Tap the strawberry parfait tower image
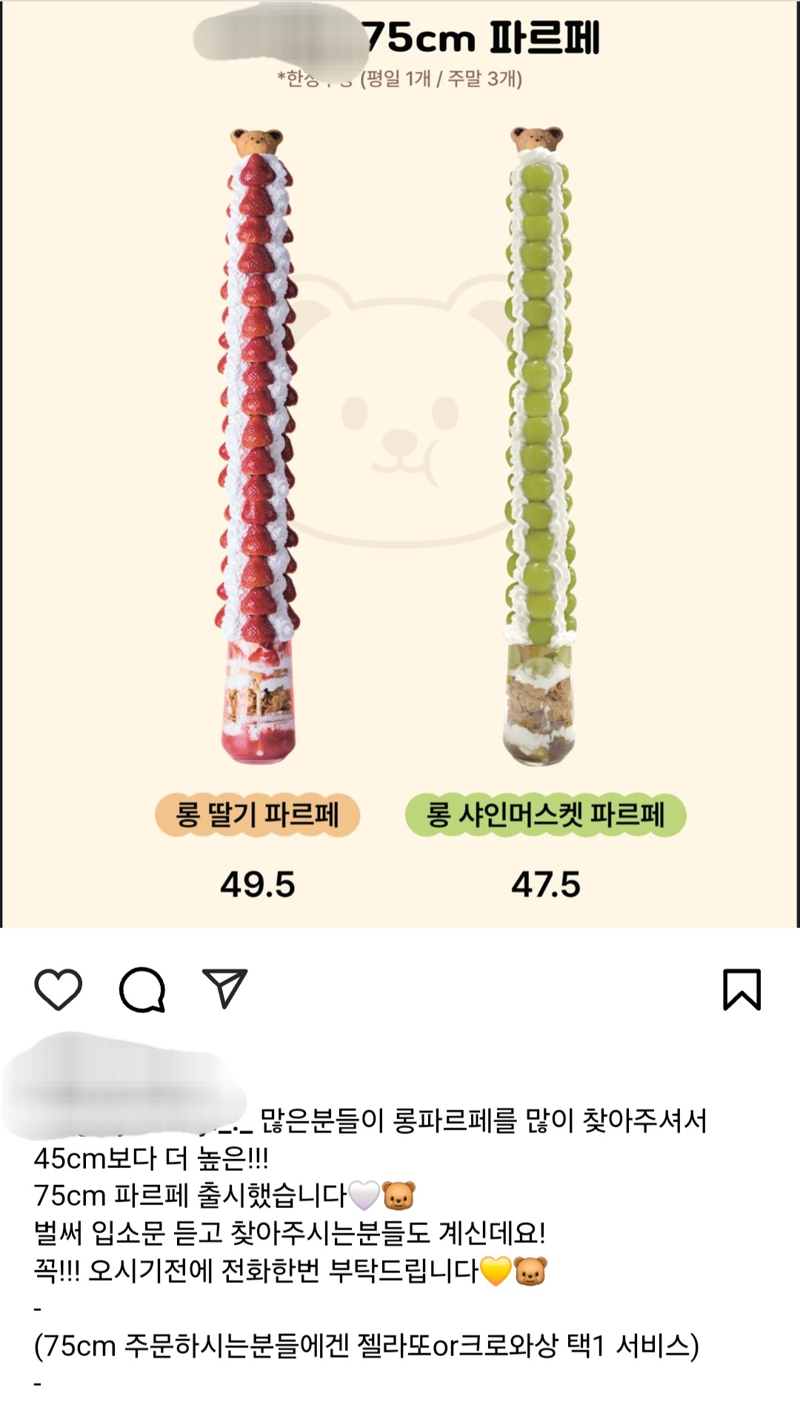Image resolution: width=800 pixels, height=1402 pixels. (257, 447)
